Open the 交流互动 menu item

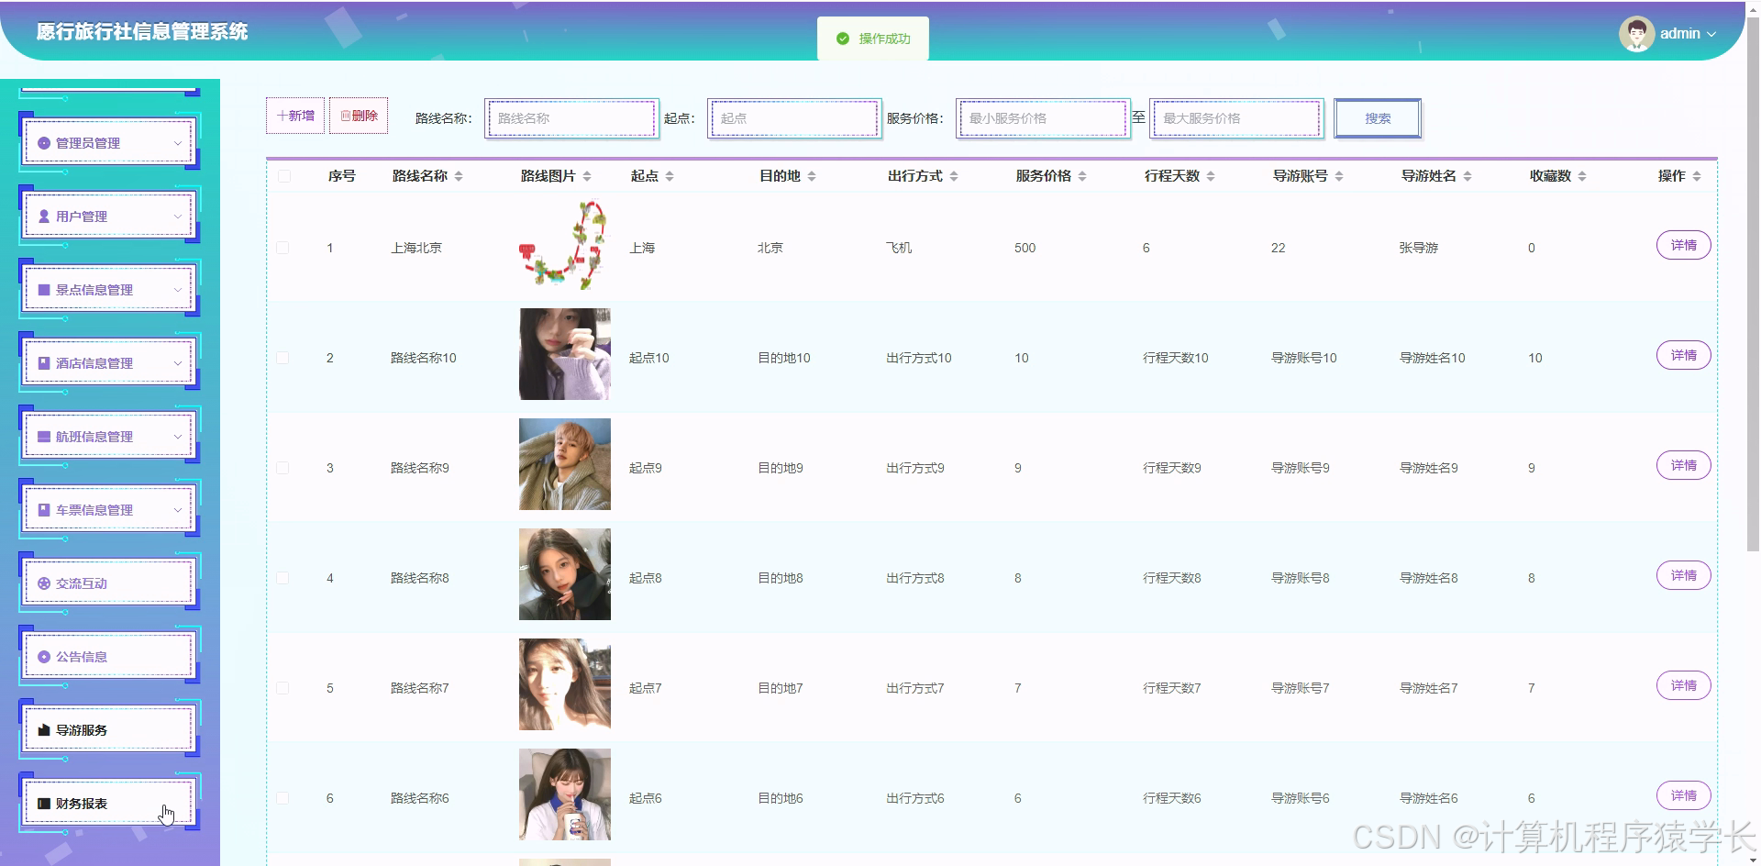(108, 583)
